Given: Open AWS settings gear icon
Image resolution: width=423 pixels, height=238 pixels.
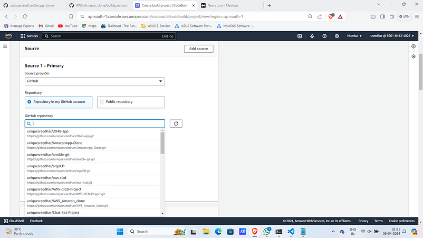Looking at the screenshot, I should (337, 36).
